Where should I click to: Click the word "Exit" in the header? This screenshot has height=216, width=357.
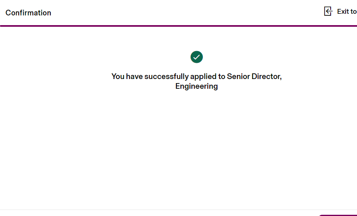pyautogui.click(x=342, y=12)
